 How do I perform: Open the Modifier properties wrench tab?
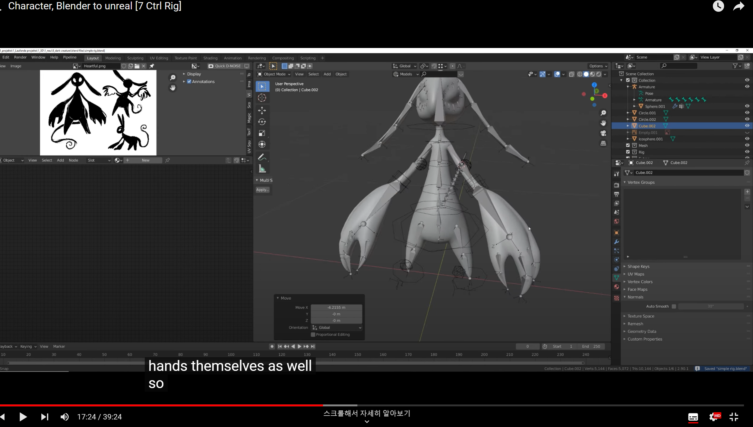616,242
